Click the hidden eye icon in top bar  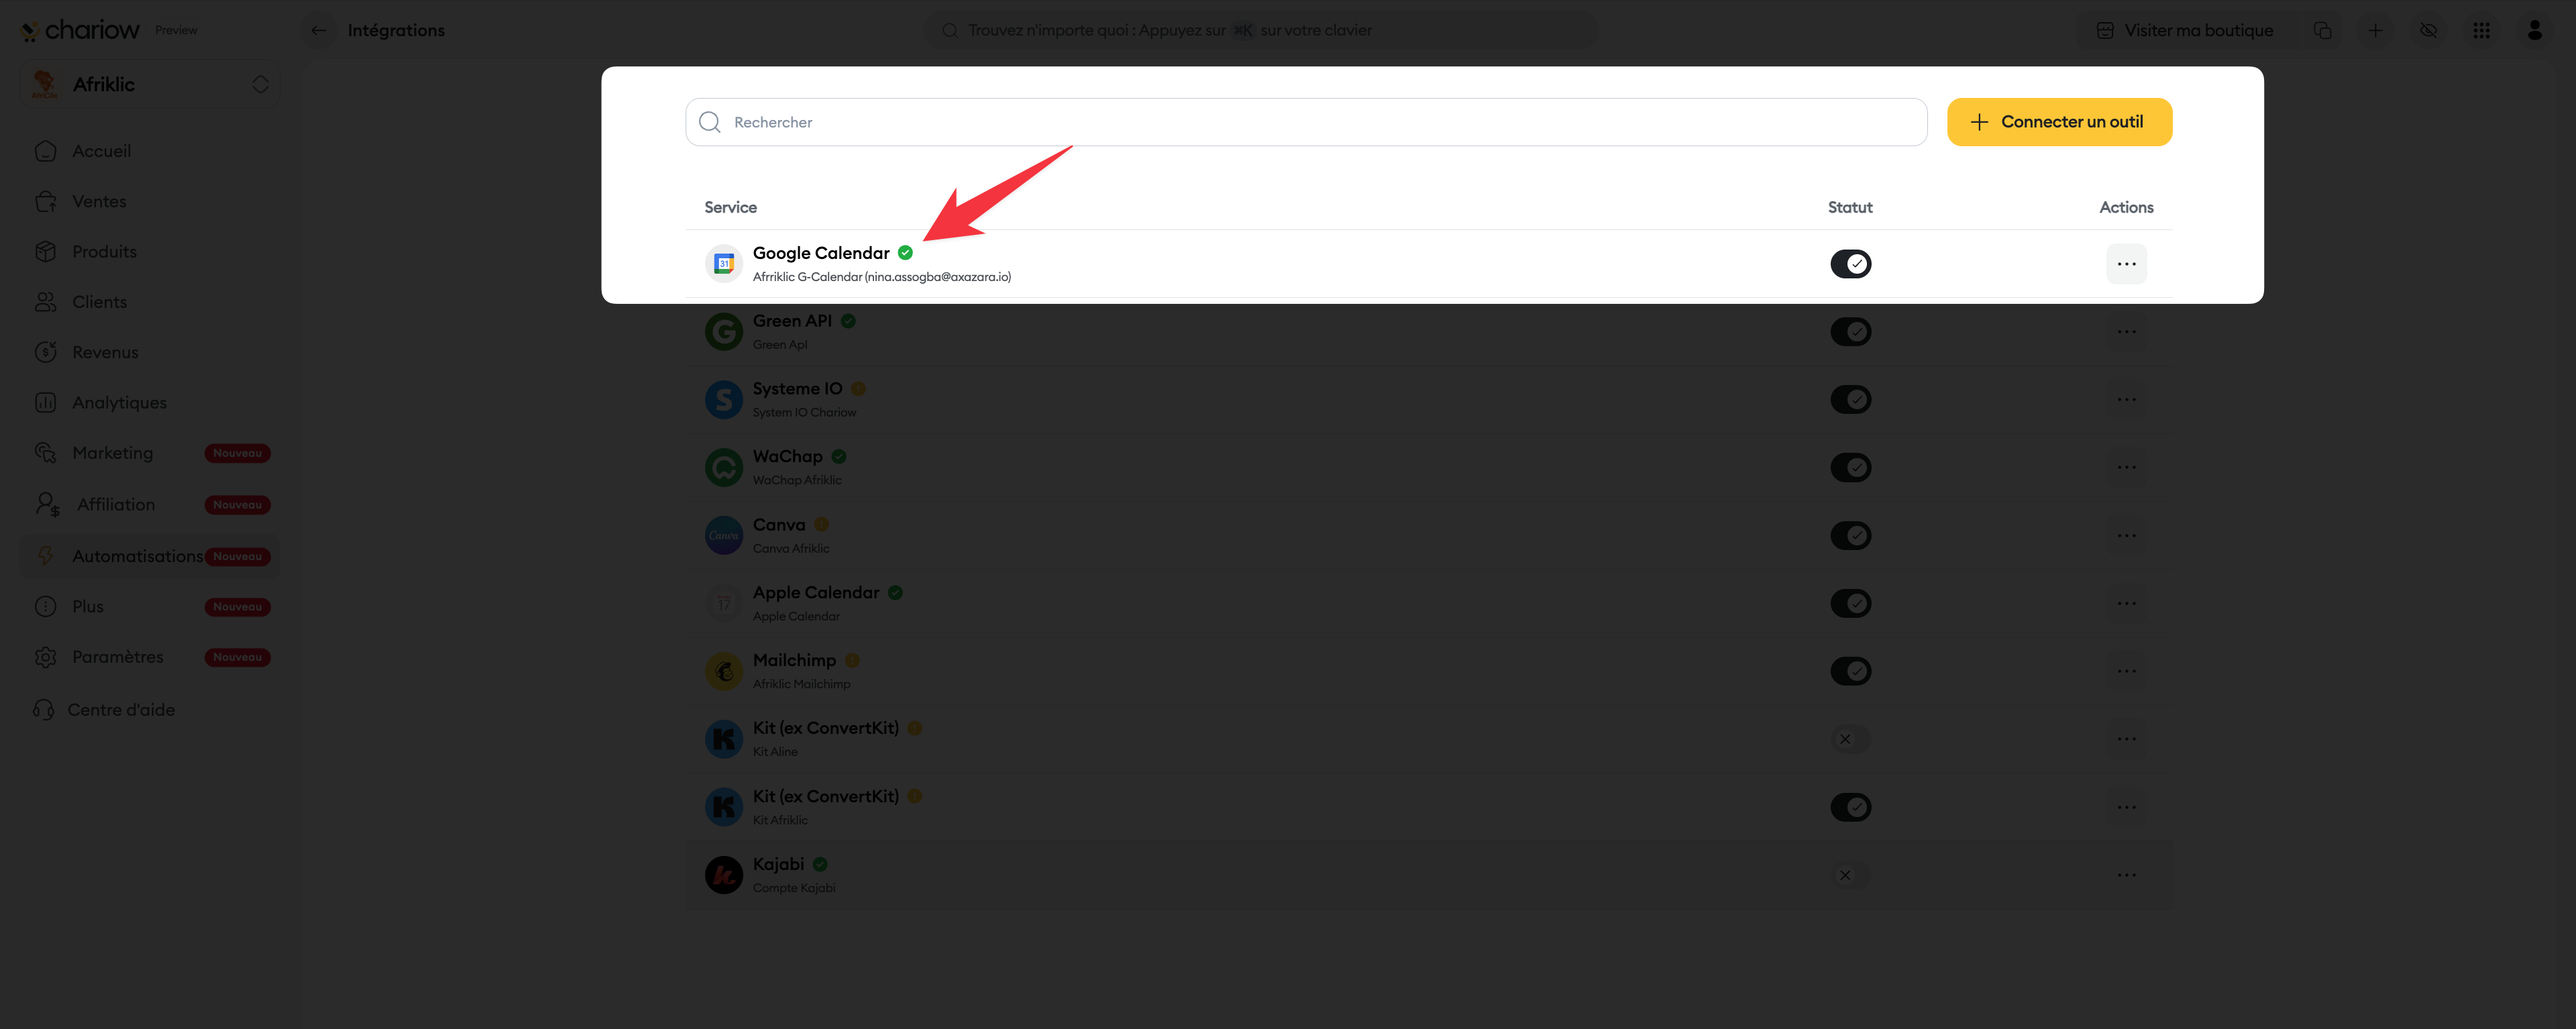click(2428, 30)
